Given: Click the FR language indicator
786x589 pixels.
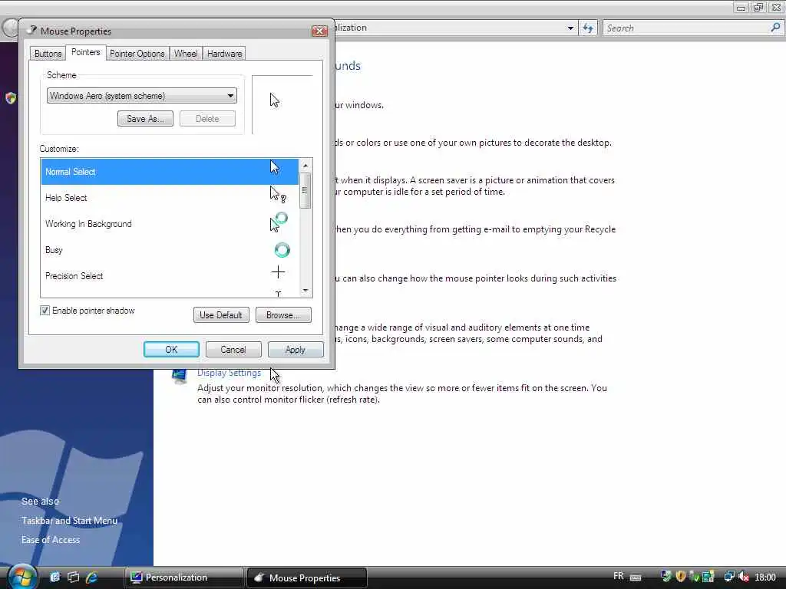Looking at the screenshot, I should click(x=619, y=576).
